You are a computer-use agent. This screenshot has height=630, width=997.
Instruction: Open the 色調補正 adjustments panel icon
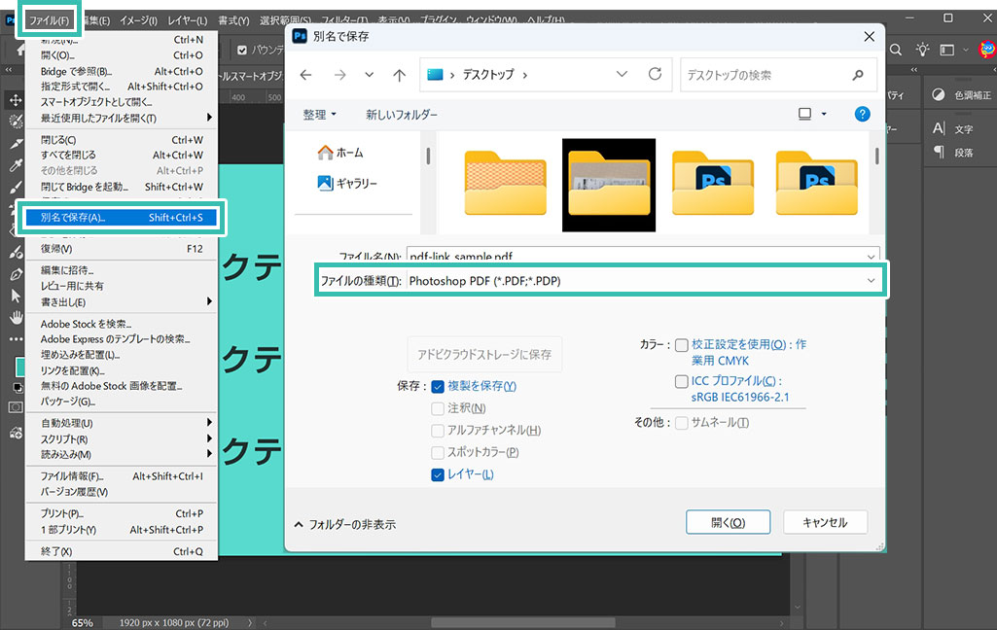click(x=939, y=94)
